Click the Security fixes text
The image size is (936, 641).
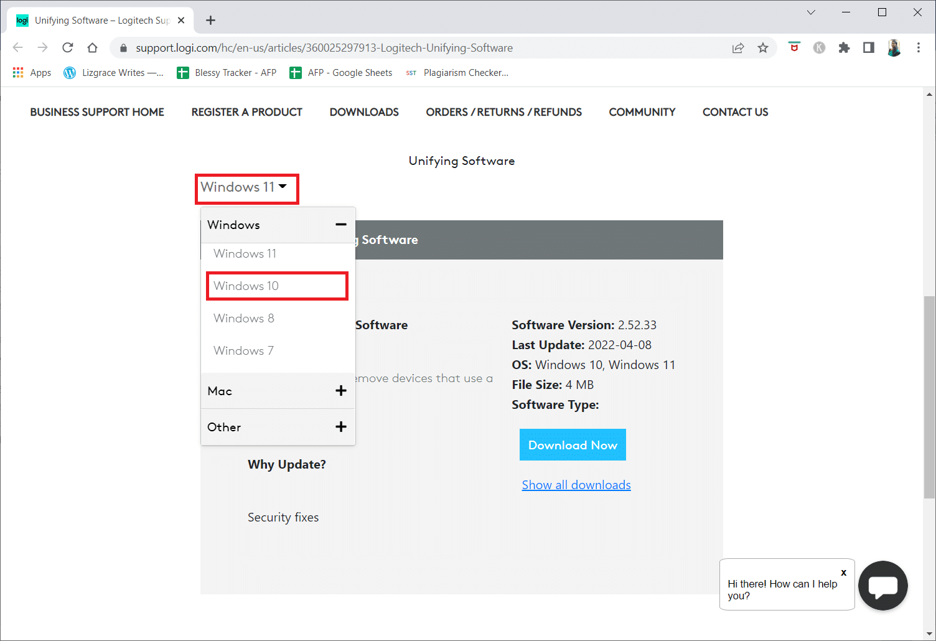point(283,517)
